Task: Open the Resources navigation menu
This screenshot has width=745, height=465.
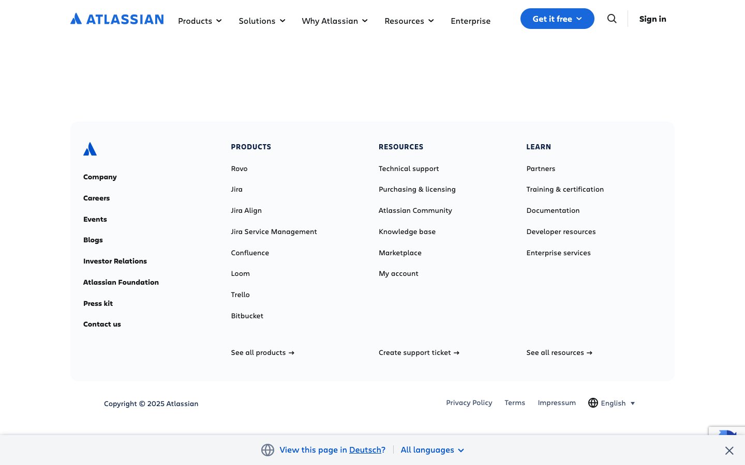Action: tap(409, 21)
